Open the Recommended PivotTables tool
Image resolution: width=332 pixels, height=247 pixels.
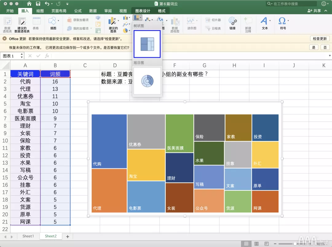click(x=22, y=25)
